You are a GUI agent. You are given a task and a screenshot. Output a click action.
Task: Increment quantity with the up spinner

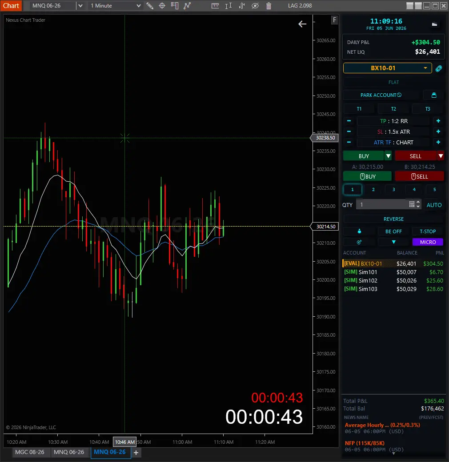coord(418,203)
